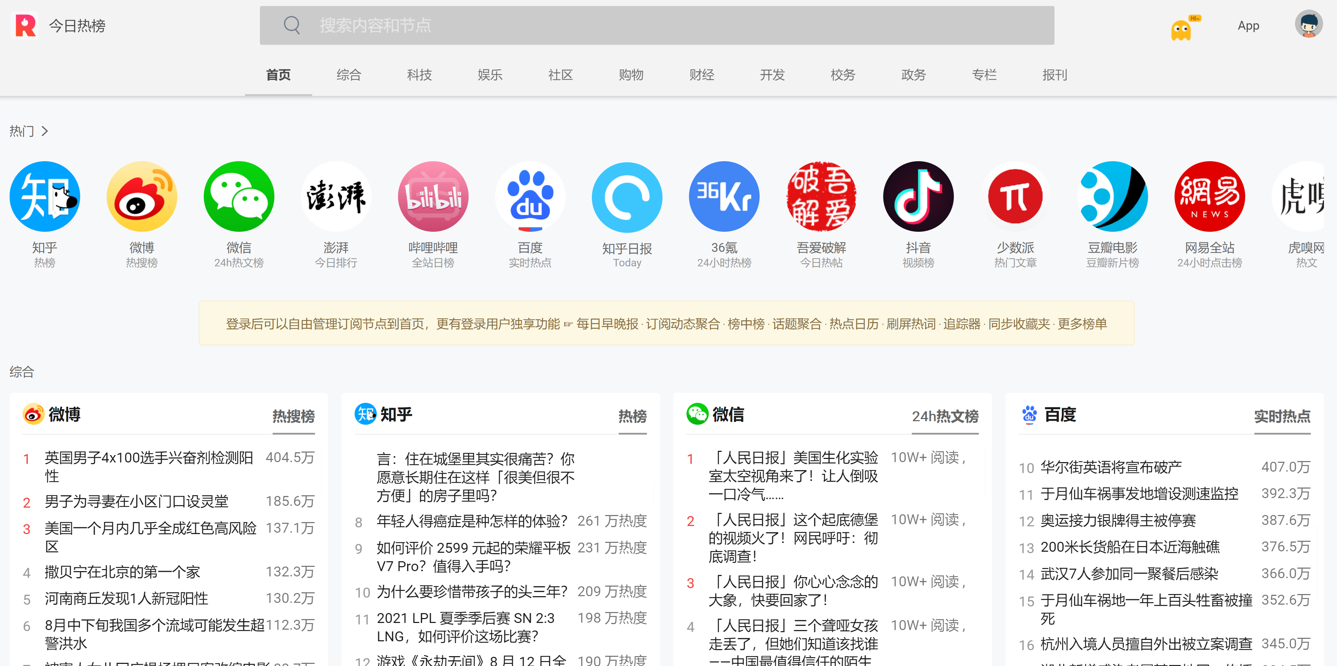Open the 订阅动态聚合 link in the banner
This screenshot has width=1337, height=666.
pos(683,324)
